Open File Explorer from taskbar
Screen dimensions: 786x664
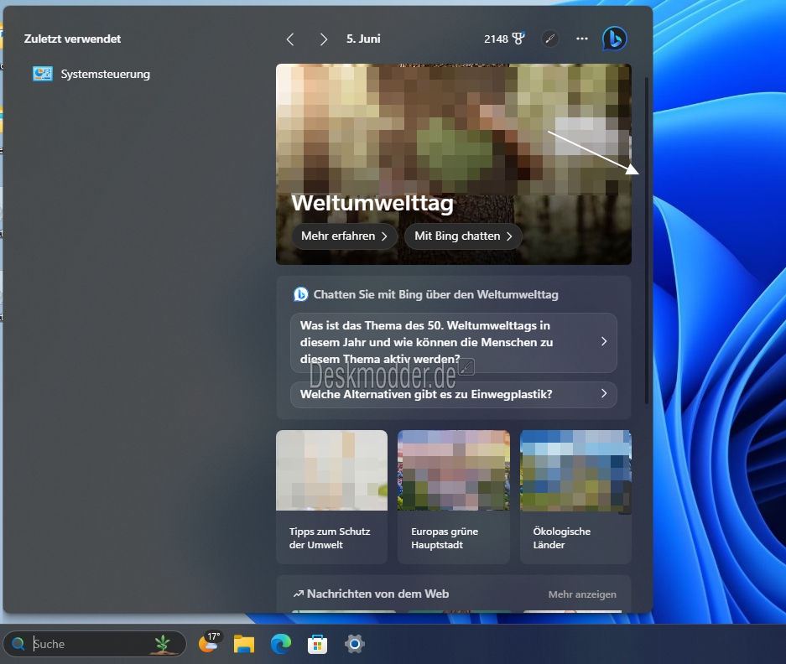pos(244,644)
